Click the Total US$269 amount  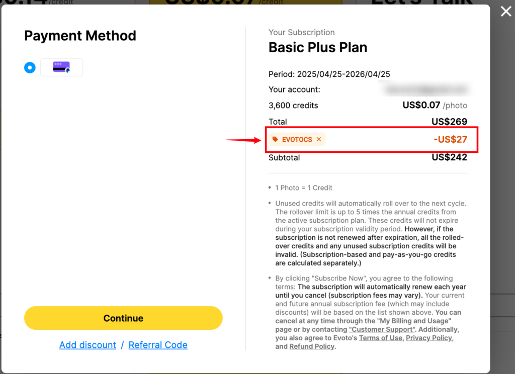pos(449,122)
